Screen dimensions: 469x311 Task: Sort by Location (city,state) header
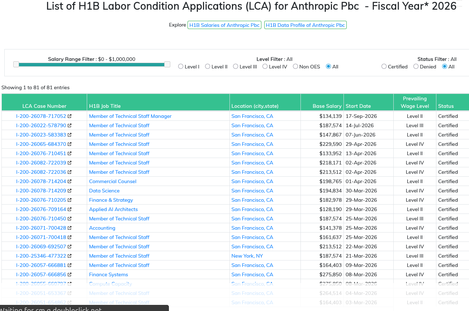coord(265,102)
